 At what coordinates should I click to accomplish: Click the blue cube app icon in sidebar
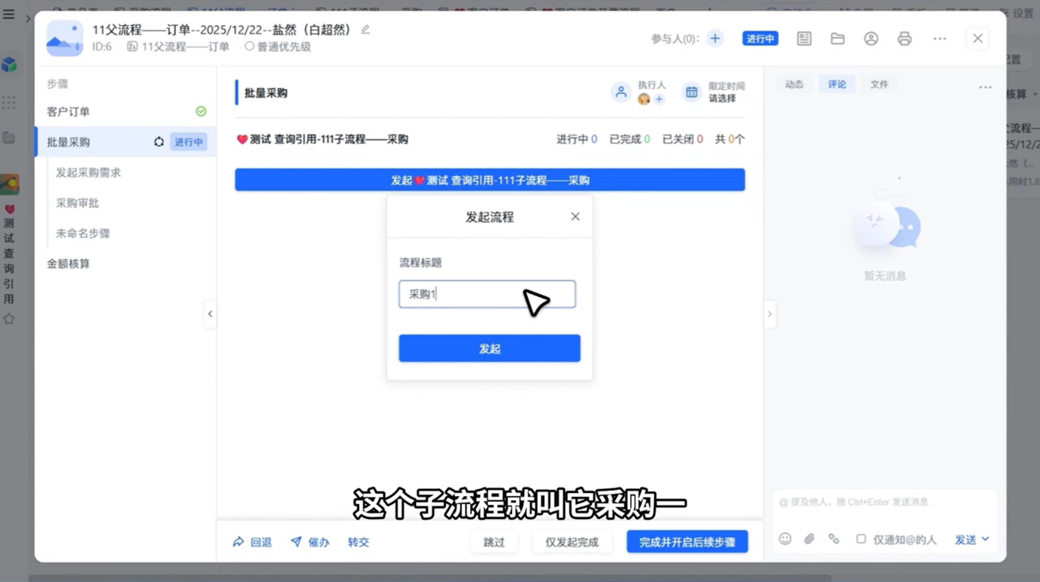[9, 65]
